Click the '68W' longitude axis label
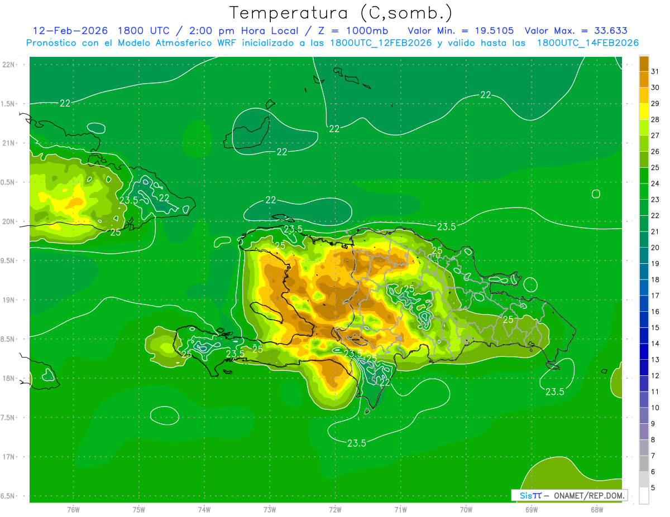 click(x=597, y=510)
